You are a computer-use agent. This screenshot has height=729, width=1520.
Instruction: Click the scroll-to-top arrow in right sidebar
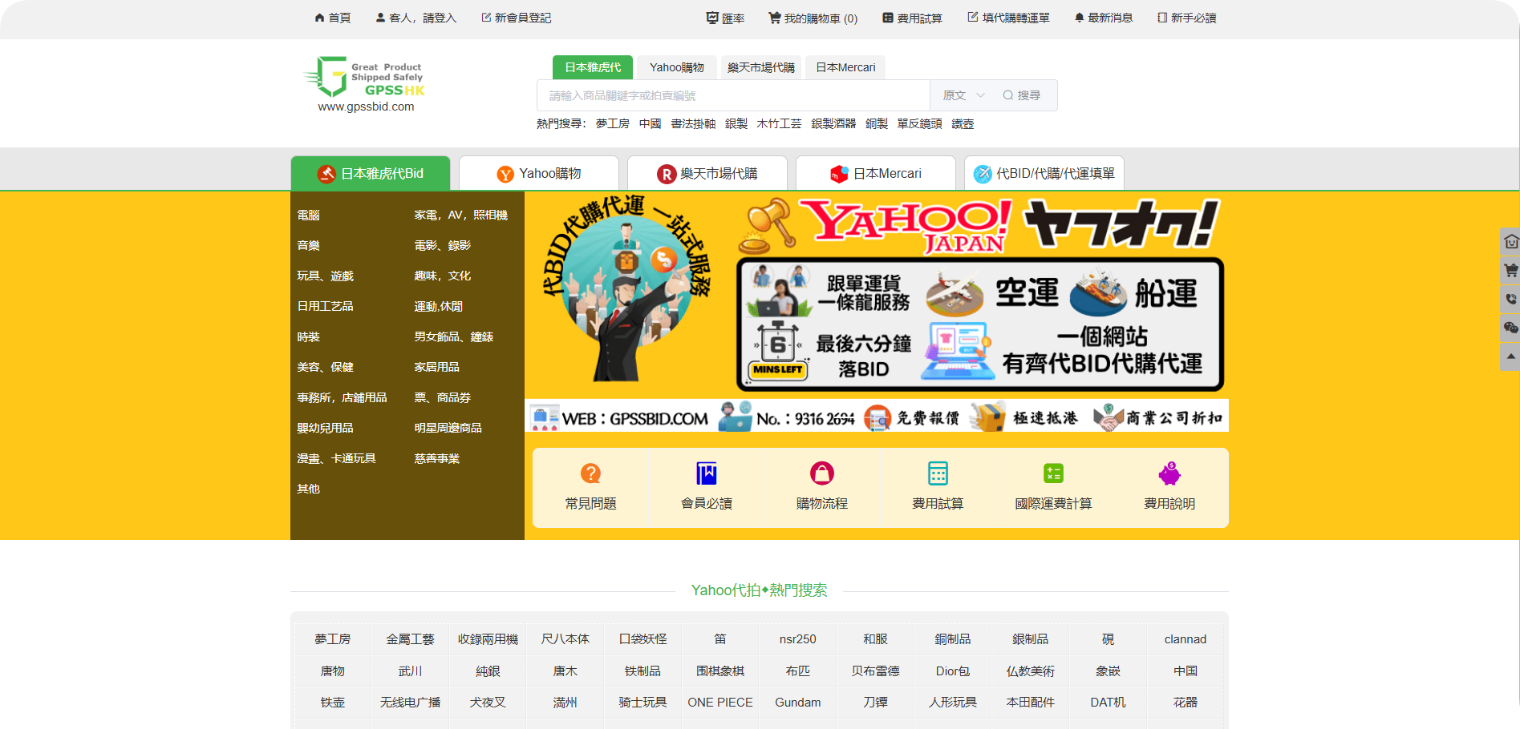click(x=1510, y=356)
